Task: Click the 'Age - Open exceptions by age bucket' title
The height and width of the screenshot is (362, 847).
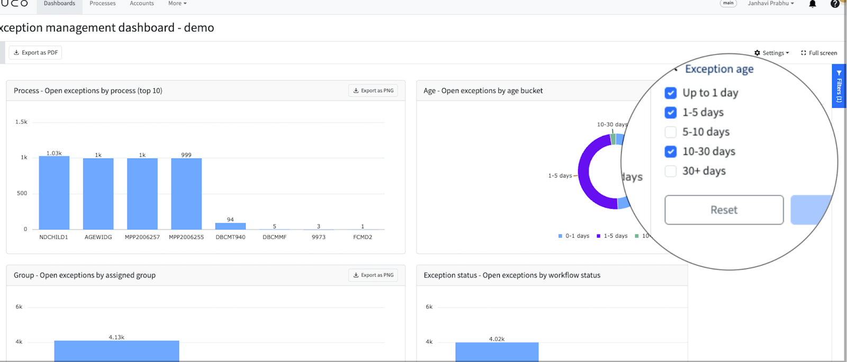Action: tap(483, 91)
